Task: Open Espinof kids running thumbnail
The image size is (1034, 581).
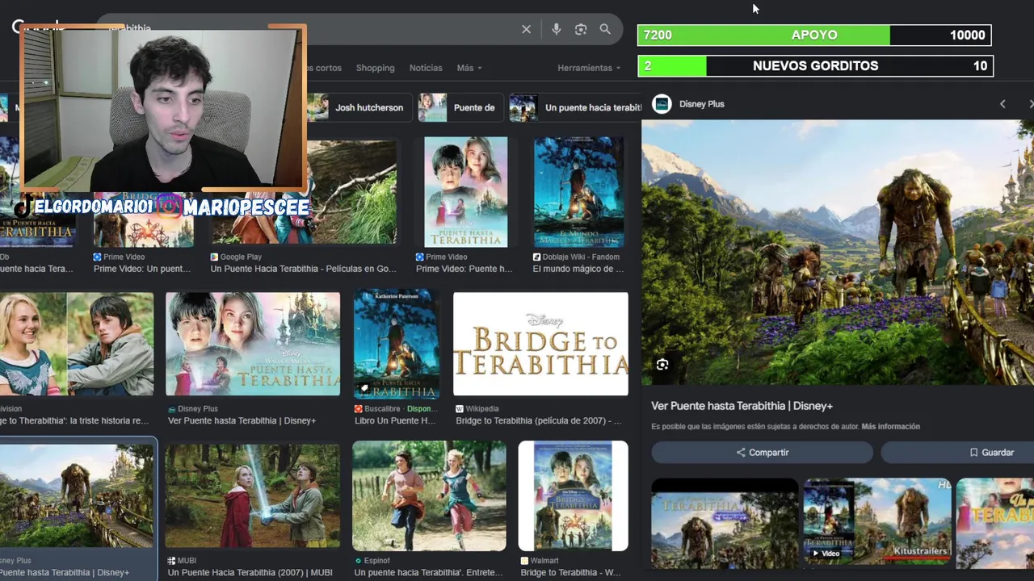Action: pyautogui.click(x=429, y=495)
